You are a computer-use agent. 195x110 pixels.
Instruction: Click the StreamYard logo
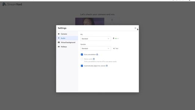coord(12,4)
